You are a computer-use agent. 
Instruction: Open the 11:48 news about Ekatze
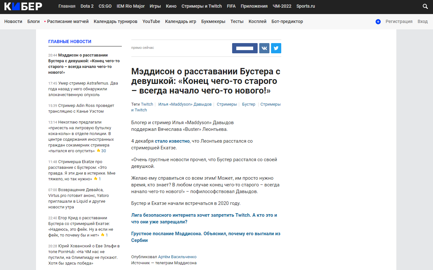pyautogui.click(x=82, y=170)
